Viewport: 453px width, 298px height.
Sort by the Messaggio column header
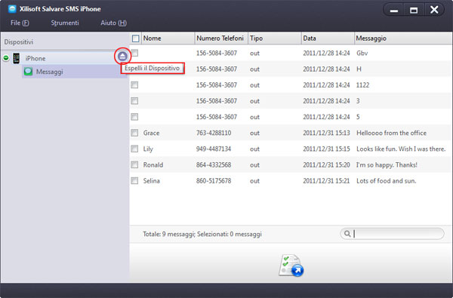coord(403,38)
